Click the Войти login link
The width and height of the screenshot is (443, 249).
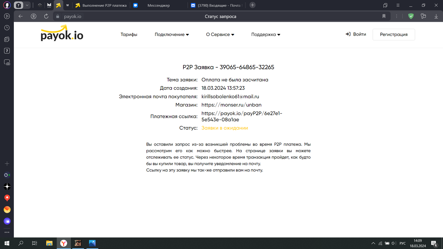(356, 34)
